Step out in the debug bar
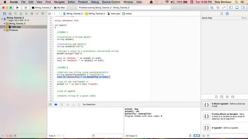 click(x=79, y=105)
